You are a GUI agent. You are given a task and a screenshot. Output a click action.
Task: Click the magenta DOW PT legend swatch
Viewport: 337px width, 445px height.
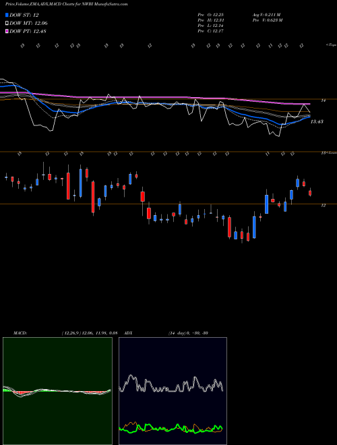coord(7,31)
